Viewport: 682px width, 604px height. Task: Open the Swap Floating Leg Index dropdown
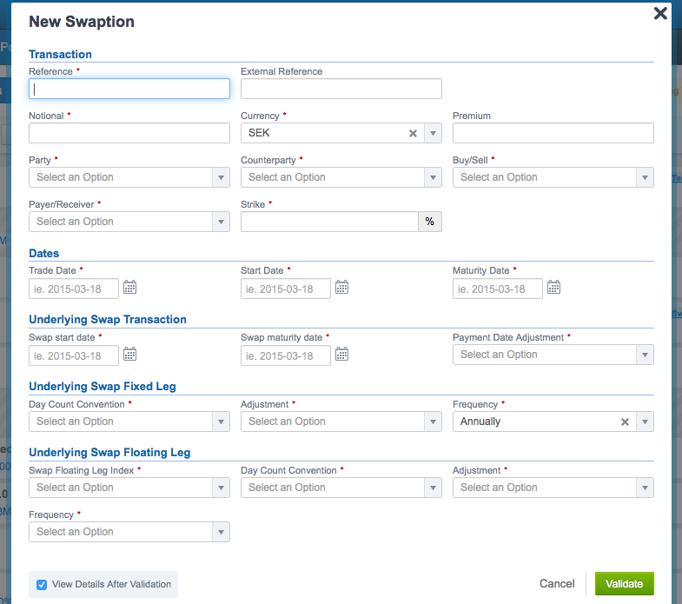pyautogui.click(x=129, y=488)
